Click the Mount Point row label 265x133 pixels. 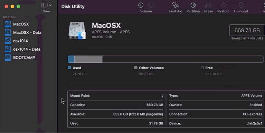pyautogui.click(x=80, y=95)
